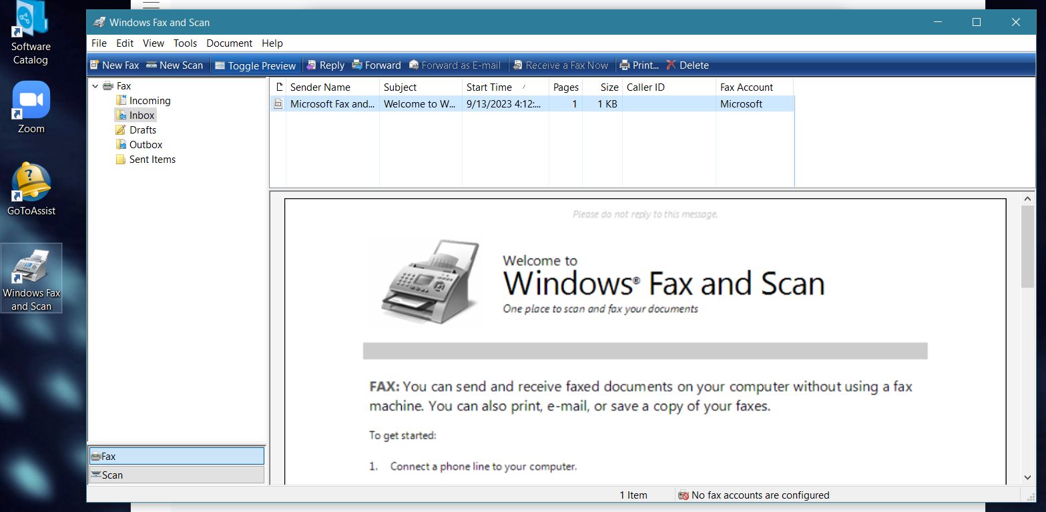Reply to the selected fax

coord(325,65)
